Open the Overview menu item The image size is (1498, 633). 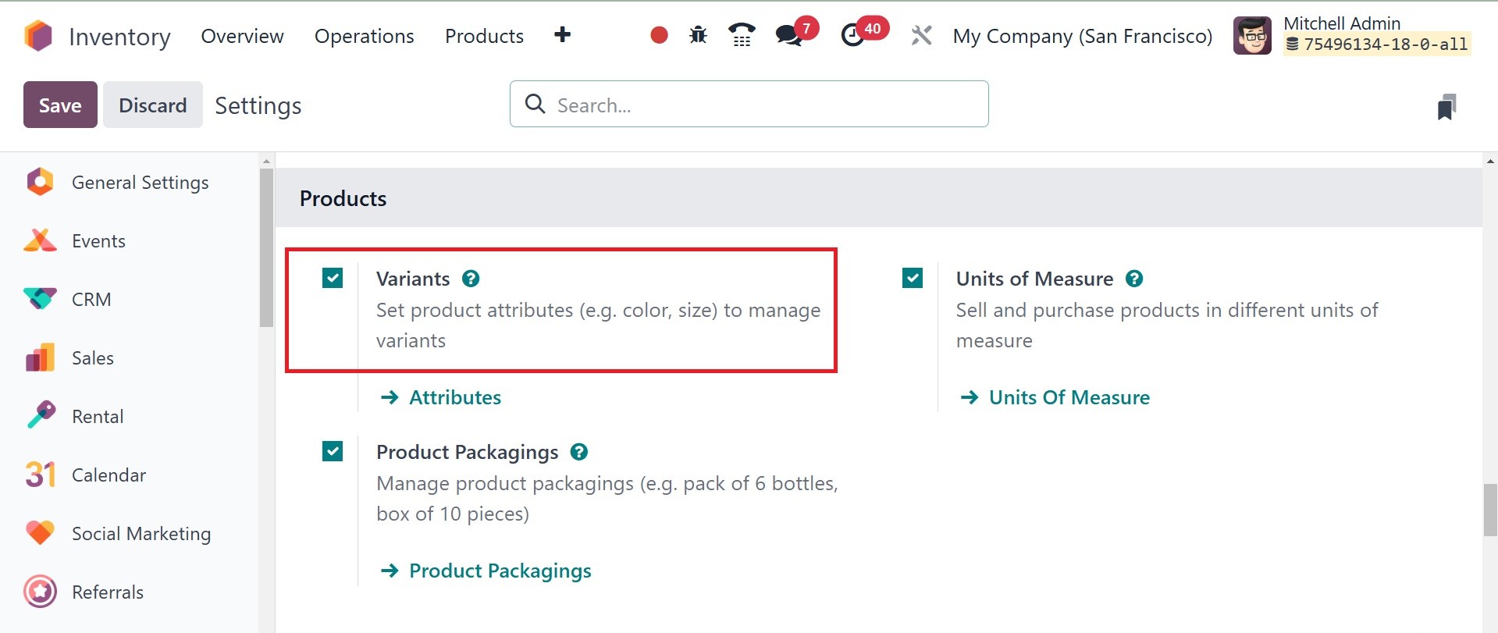click(242, 37)
